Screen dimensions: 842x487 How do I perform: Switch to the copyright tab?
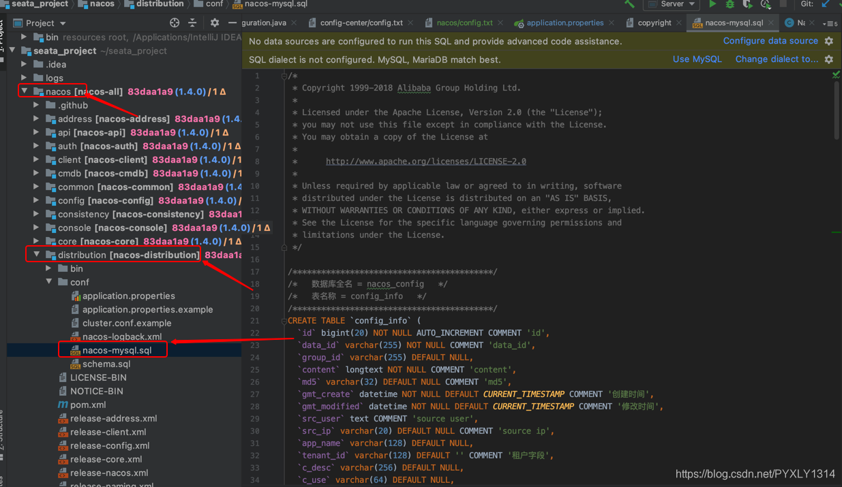655,22
